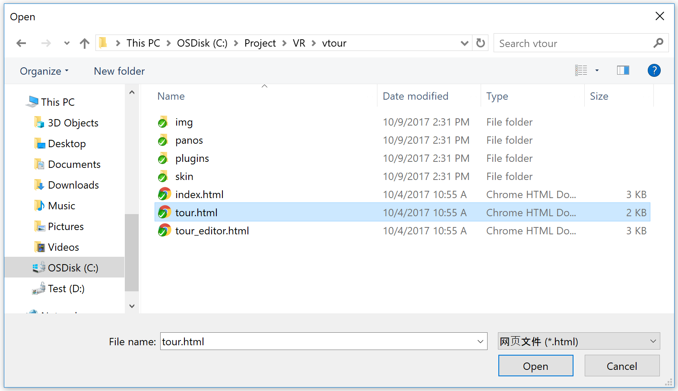Open the Help question mark icon
This screenshot has width=678, height=391.
[x=654, y=70]
